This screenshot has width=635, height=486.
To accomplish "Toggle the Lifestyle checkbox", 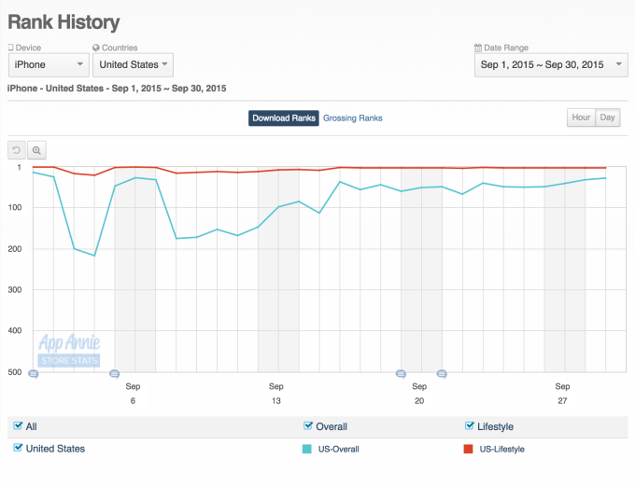I will pyautogui.click(x=470, y=426).
